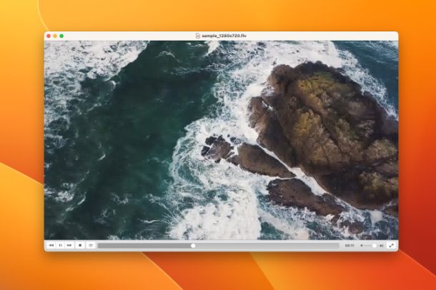
Task: Set maximum volume with the loud speaker icon
Action: tap(382, 246)
